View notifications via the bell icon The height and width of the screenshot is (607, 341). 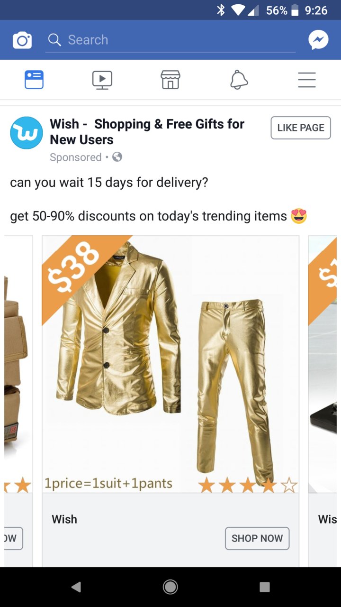(x=239, y=80)
